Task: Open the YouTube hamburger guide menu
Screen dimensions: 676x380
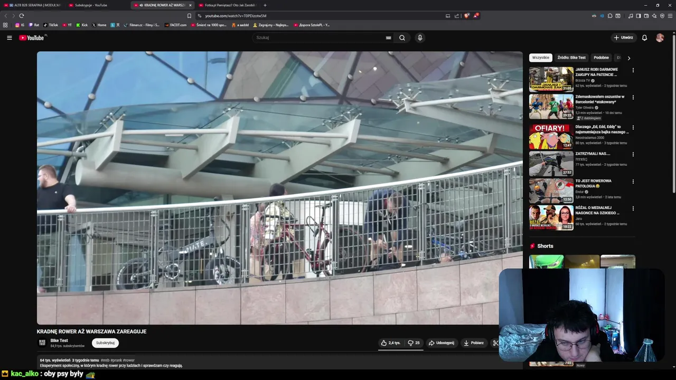Action: (9, 37)
